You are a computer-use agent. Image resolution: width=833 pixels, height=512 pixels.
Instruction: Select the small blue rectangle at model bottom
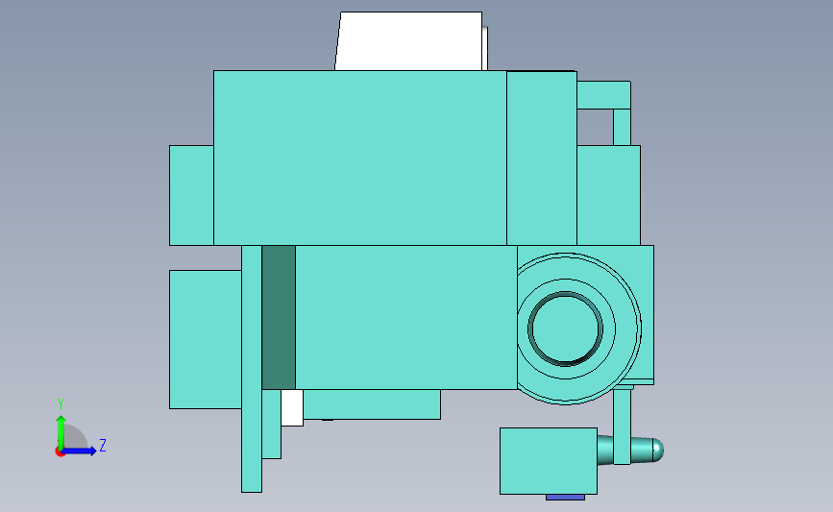coord(565,498)
